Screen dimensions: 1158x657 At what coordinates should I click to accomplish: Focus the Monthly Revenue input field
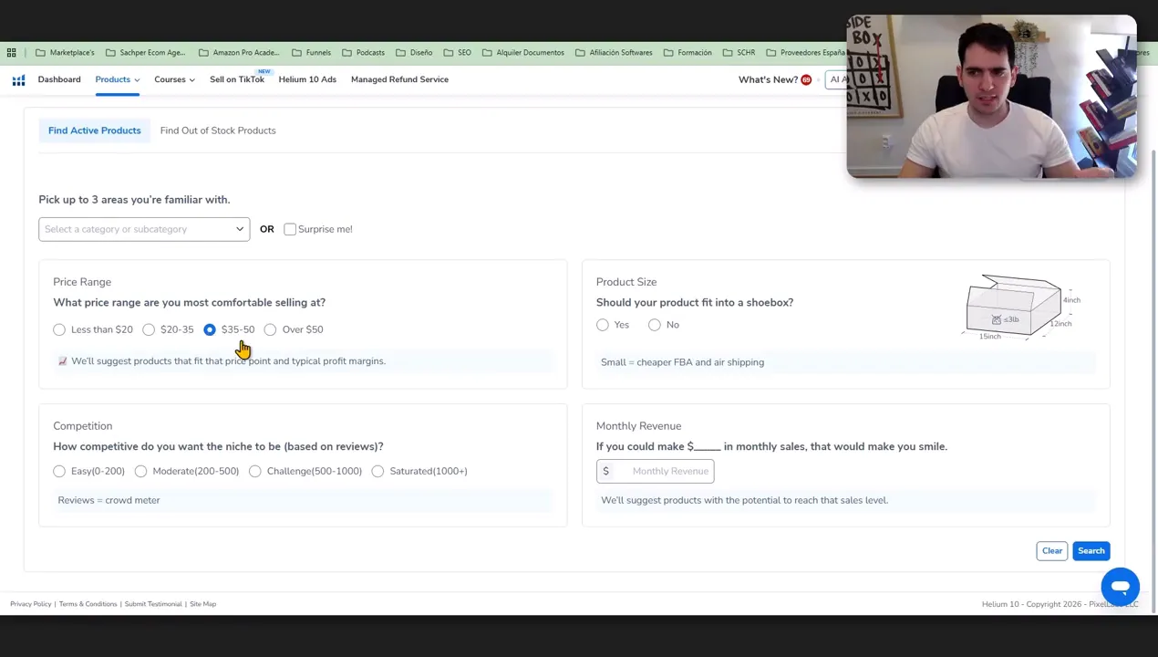(x=656, y=471)
